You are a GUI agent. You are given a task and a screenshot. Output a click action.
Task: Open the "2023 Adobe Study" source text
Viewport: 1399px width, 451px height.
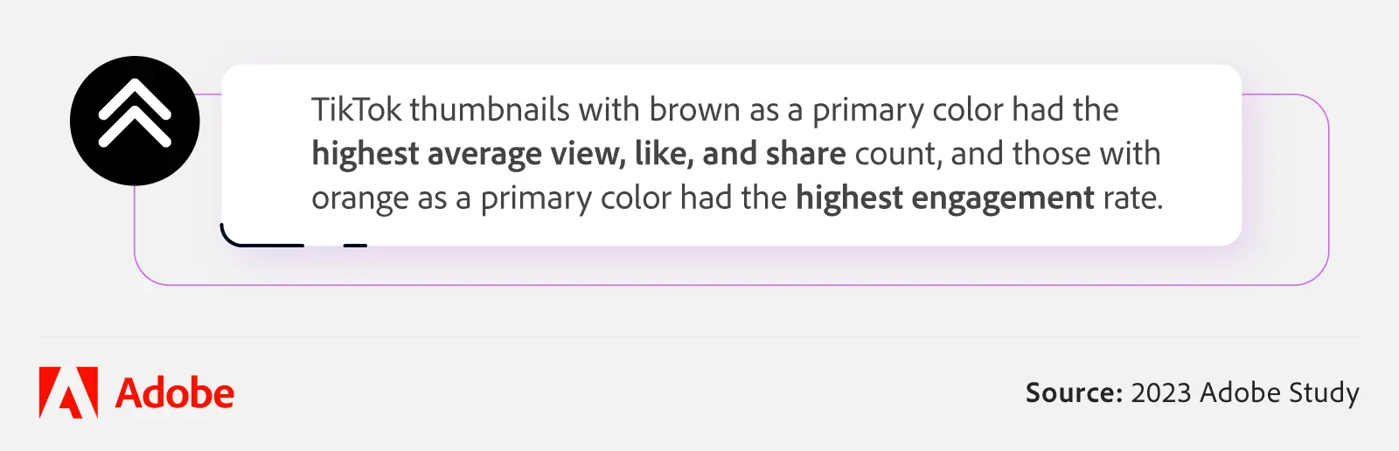tap(1245, 392)
